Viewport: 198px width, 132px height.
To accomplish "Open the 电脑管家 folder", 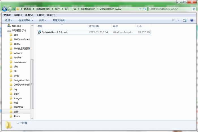I will (16, 107).
